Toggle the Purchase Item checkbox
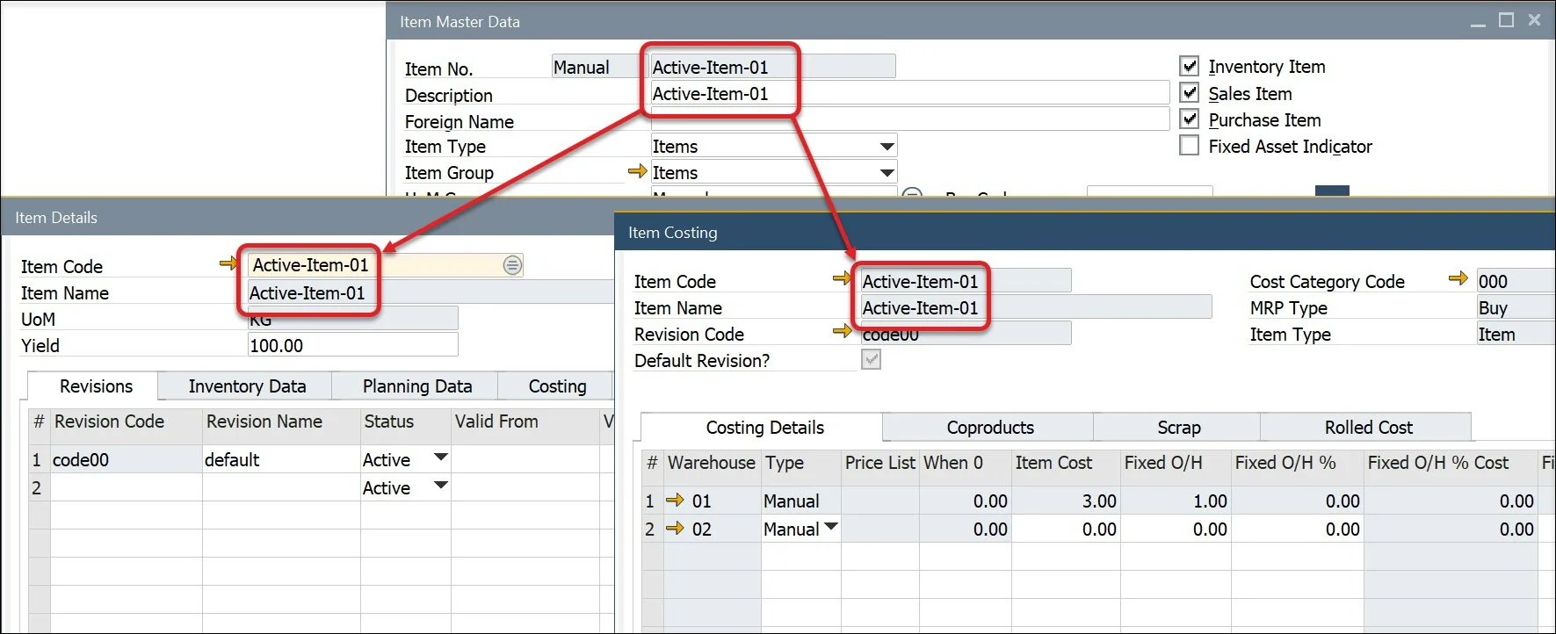This screenshot has height=634, width=1556. coord(1190,119)
